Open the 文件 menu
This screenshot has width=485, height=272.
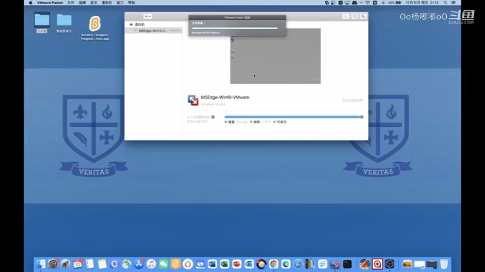pyautogui.click(x=71, y=3)
